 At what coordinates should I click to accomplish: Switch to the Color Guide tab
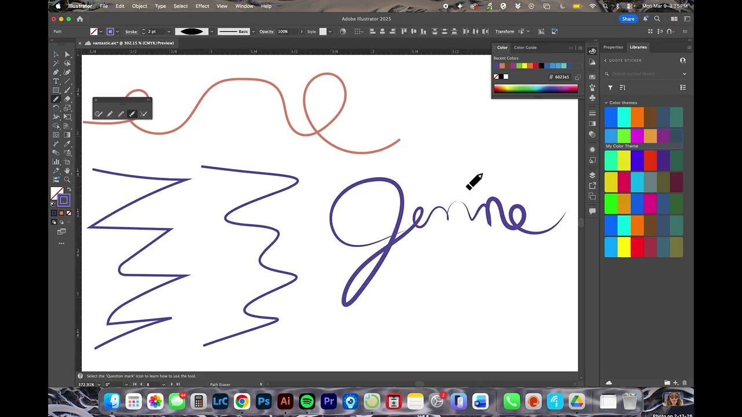point(525,47)
